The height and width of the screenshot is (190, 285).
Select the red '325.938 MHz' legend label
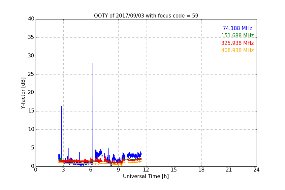tap(237, 43)
